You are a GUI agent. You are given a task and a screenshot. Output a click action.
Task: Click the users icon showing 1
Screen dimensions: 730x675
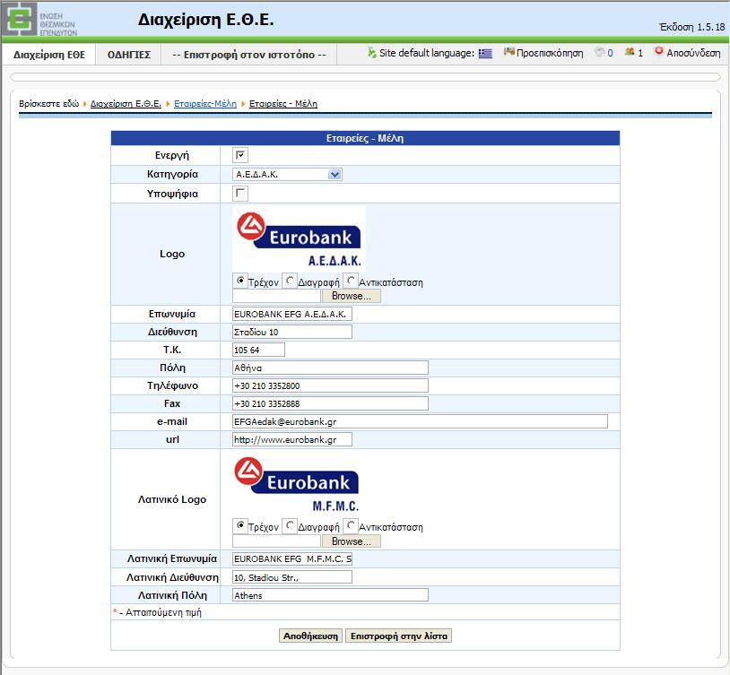click(630, 52)
